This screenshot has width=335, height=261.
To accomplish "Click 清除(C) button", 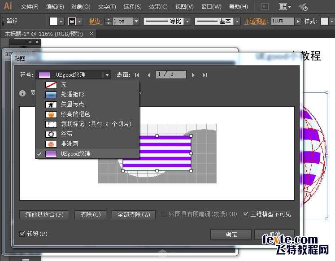I will (x=90, y=215).
